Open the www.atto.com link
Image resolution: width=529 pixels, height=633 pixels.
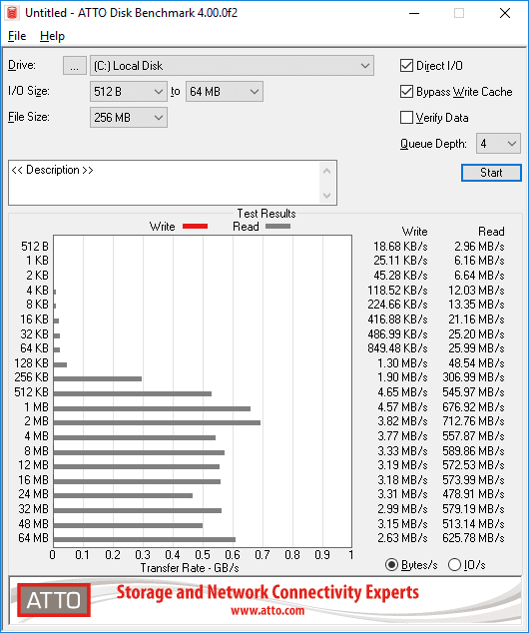(267, 610)
